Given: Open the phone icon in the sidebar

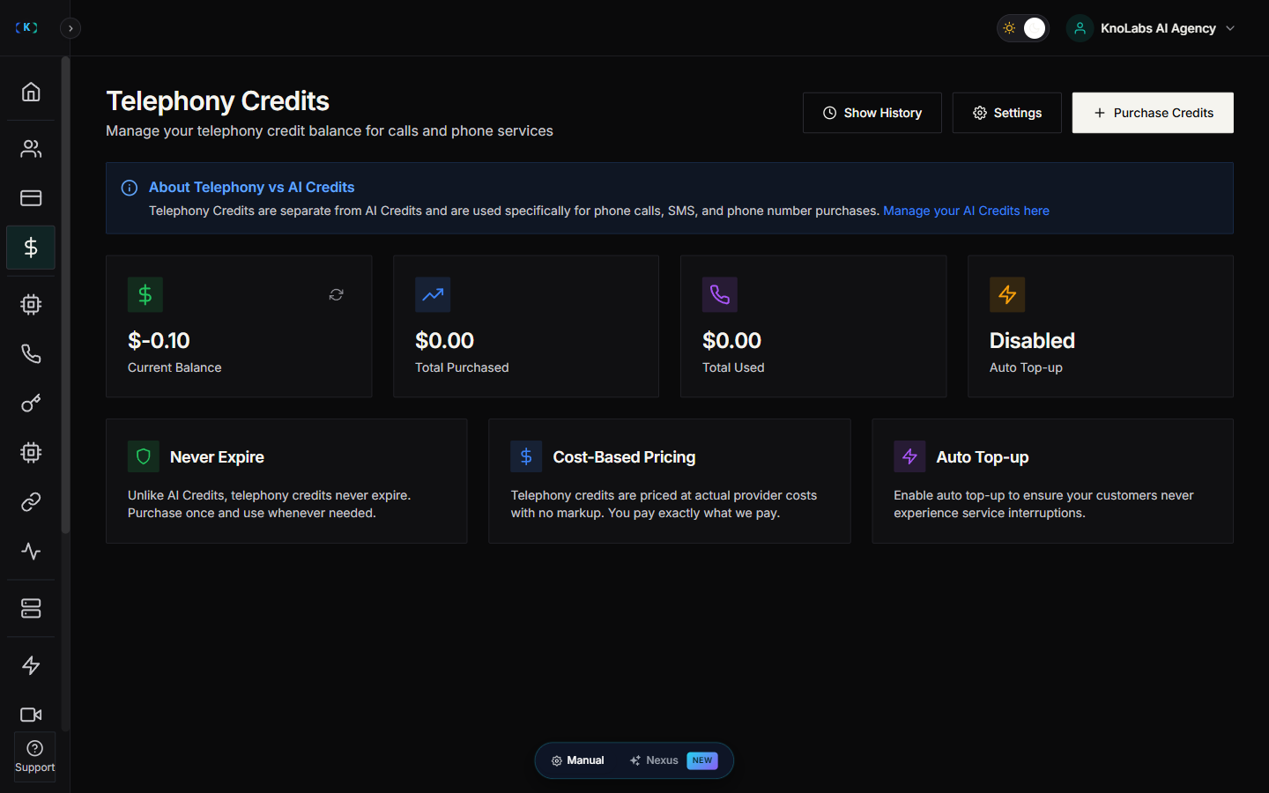Looking at the screenshot, I should [31, 354].
